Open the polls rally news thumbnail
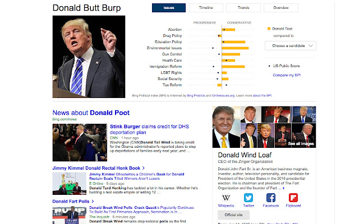The height and width of the screenshot is (224, 359). [x=70, y=215]
